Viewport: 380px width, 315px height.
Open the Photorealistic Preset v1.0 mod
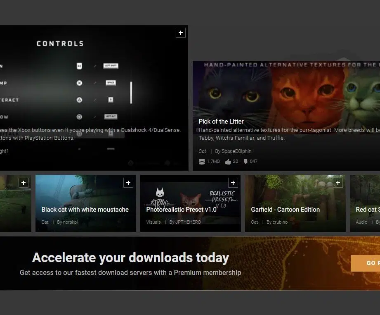coord(181,209)
